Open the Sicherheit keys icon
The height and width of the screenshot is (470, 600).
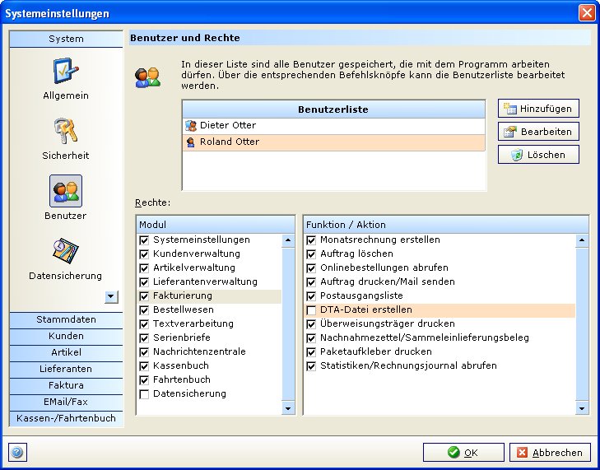click(66, 132)
